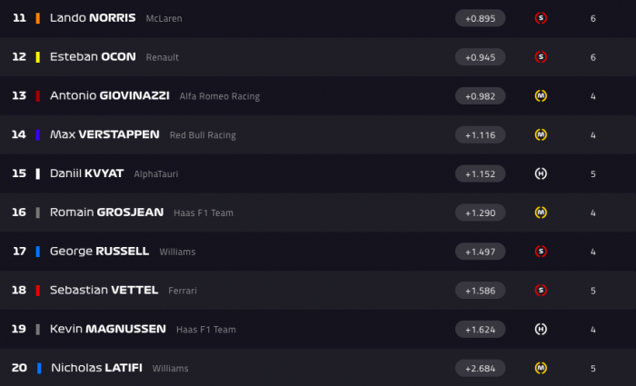Select position 20 row number
The width and height of the screenshot is (636, 386).
point(19,368)
